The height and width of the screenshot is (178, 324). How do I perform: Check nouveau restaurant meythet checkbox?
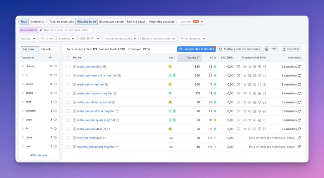tap(68, 147)
